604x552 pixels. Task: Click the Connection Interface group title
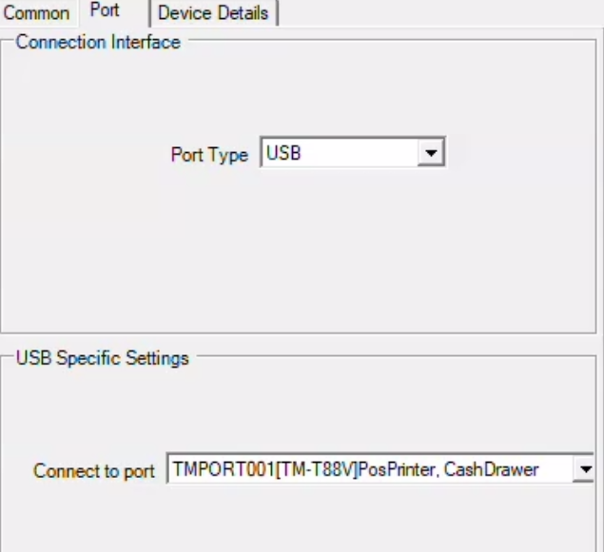coord(98,42)
